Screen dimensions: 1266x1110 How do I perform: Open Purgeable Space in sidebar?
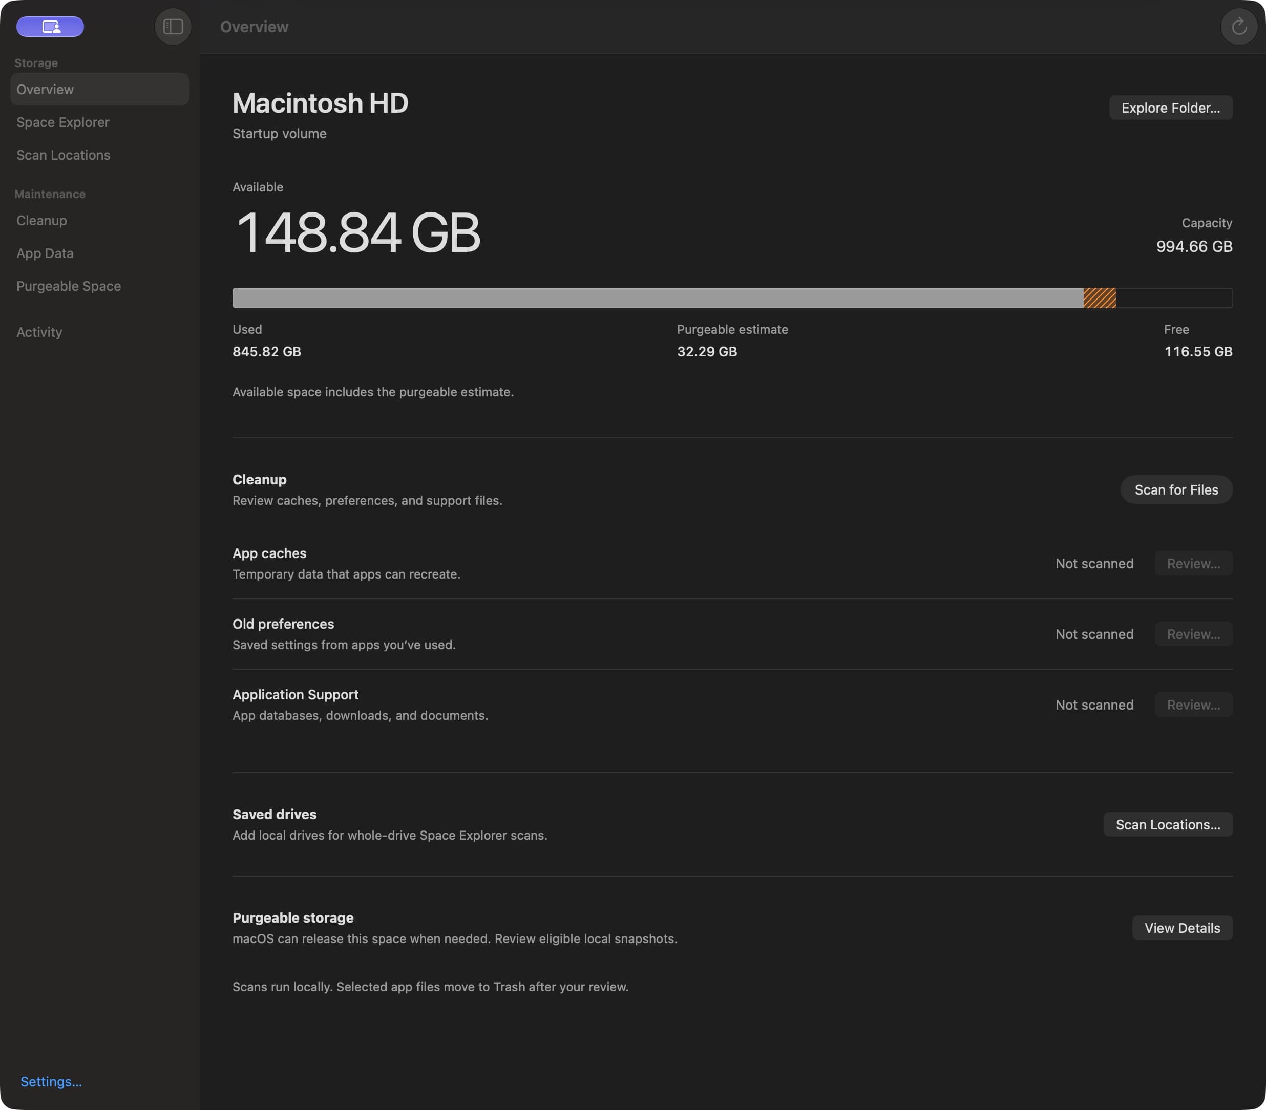pos(100,286)
